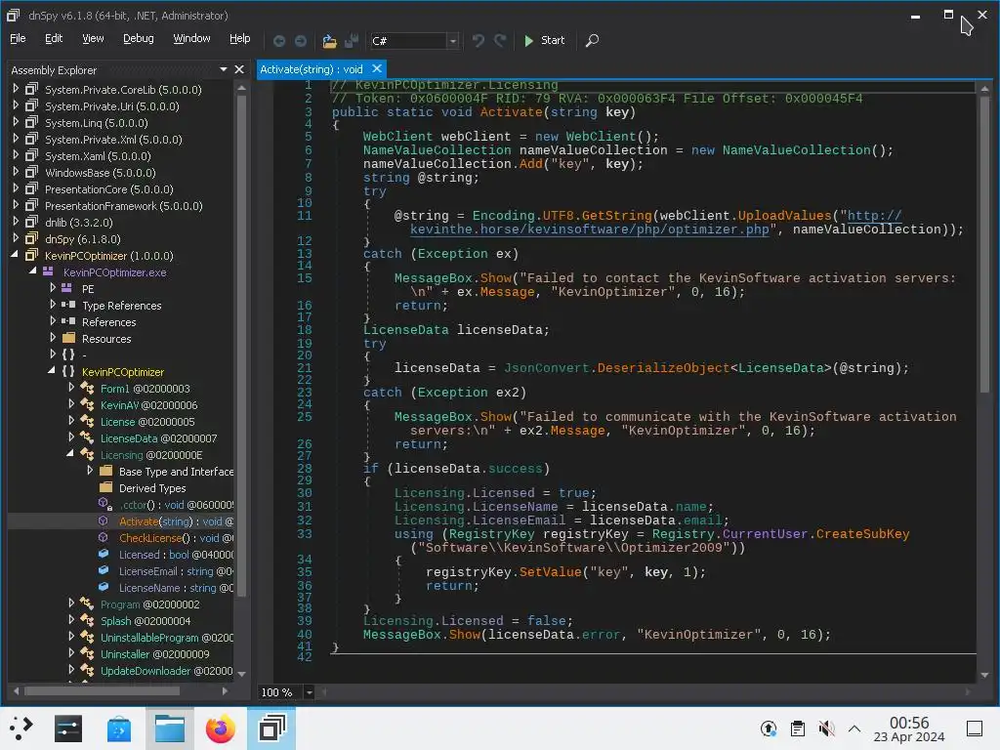Show hidden system tray icons arrow

pyautogui.click(x=854, y=729)
